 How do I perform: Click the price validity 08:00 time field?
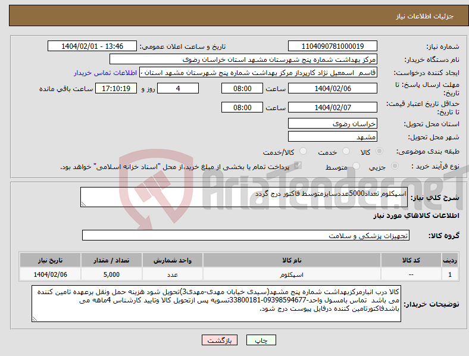tap(242, 107)
